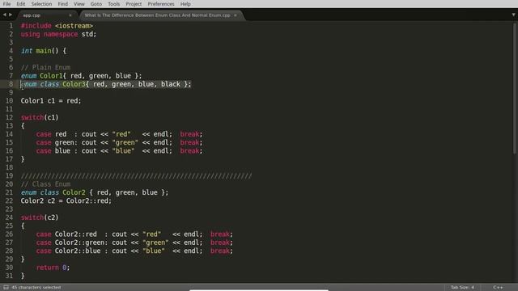Click 'Color2::green' case label

(79, 242)
